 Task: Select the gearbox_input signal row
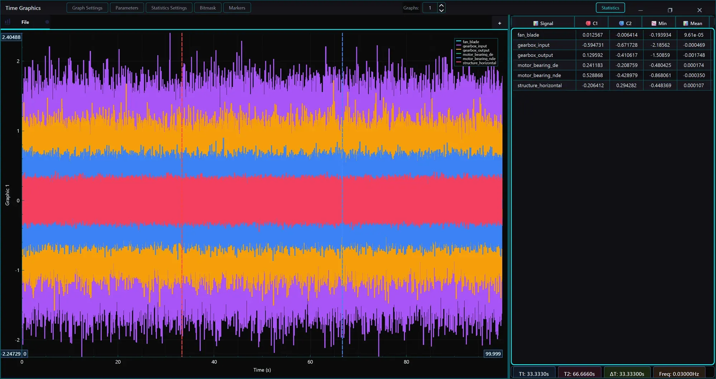(612, 45)
